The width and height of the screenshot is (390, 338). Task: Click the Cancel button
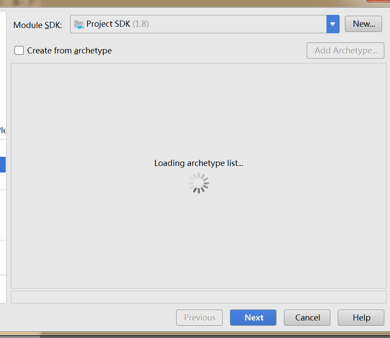point(307,317)
